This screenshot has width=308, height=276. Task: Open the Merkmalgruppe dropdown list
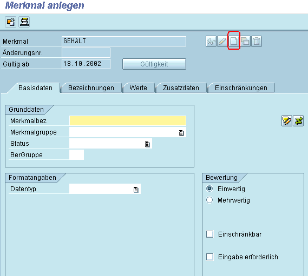point(181,133)
